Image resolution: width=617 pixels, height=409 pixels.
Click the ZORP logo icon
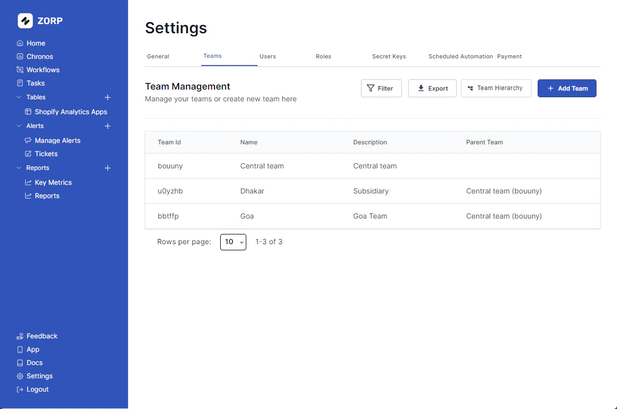coord(24,20)
